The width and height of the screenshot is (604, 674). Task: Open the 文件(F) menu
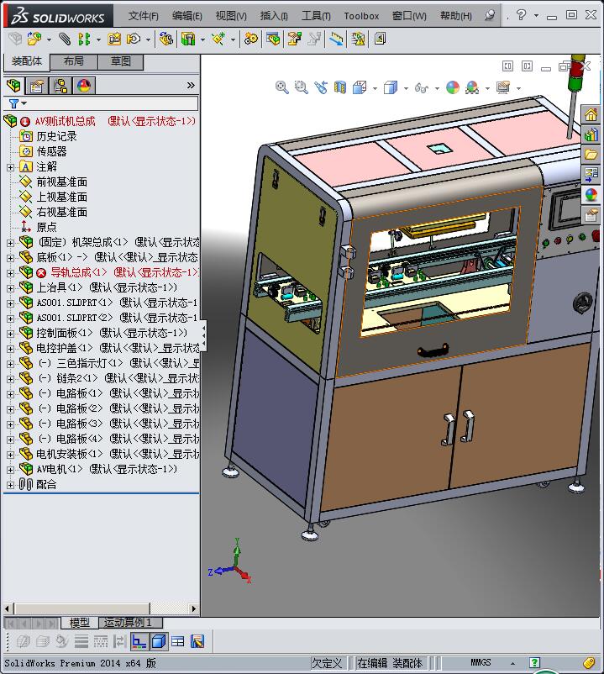(143, 16)
